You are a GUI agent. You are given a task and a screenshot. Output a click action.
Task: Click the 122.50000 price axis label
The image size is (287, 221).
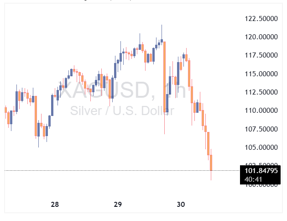(x=259, y=18)
